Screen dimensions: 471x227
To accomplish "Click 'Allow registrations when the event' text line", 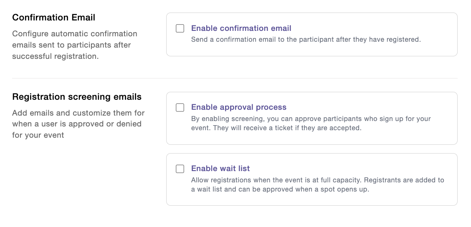I will (317, 180).
